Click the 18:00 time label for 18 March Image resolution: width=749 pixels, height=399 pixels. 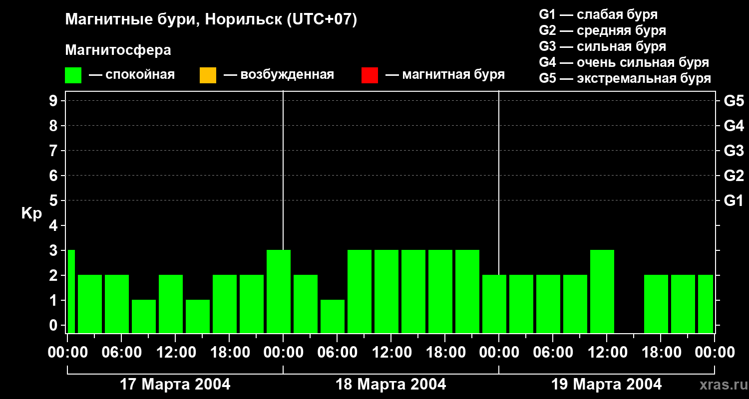click(445, 352)
